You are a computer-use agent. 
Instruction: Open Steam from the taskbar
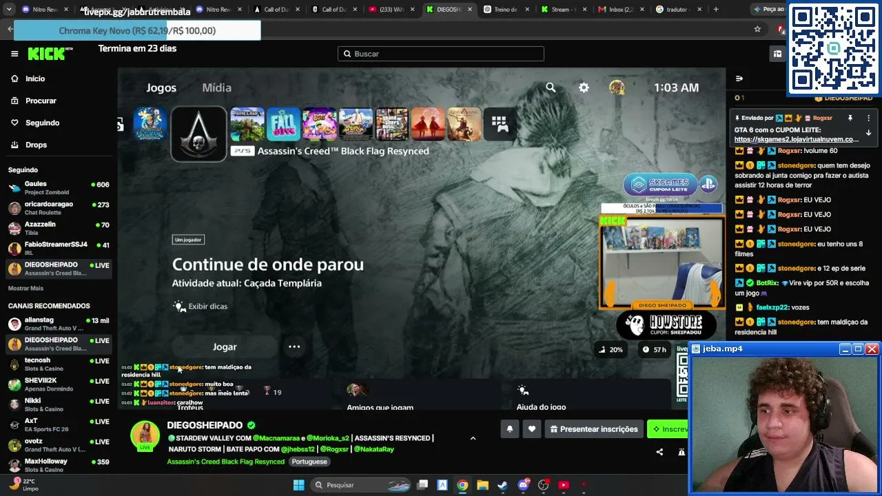tap(503, 485)
